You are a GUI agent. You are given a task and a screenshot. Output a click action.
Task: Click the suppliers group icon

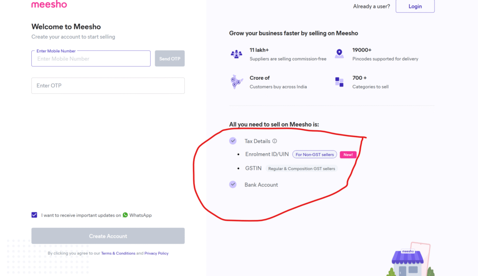point(237,54)
